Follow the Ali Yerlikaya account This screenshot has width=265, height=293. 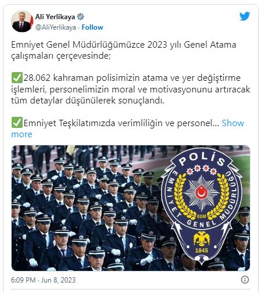click(92, 27)
